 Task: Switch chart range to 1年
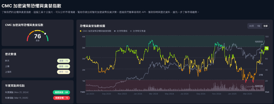(259, 26)
